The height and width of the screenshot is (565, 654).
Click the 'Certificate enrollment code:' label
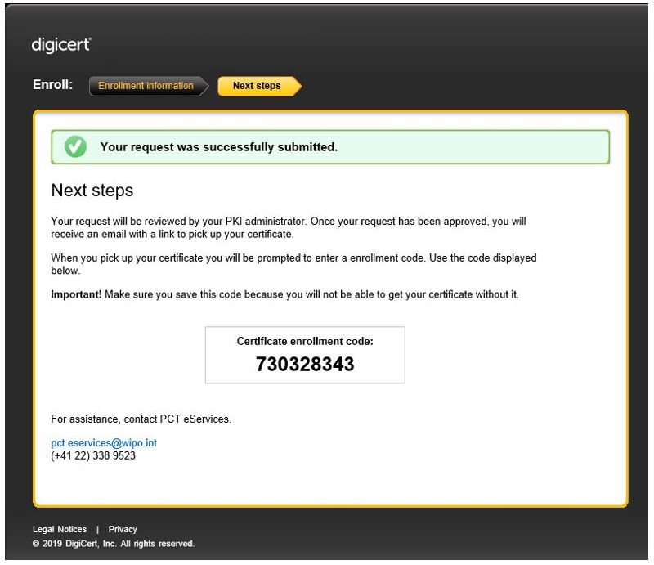click(305, 342)
